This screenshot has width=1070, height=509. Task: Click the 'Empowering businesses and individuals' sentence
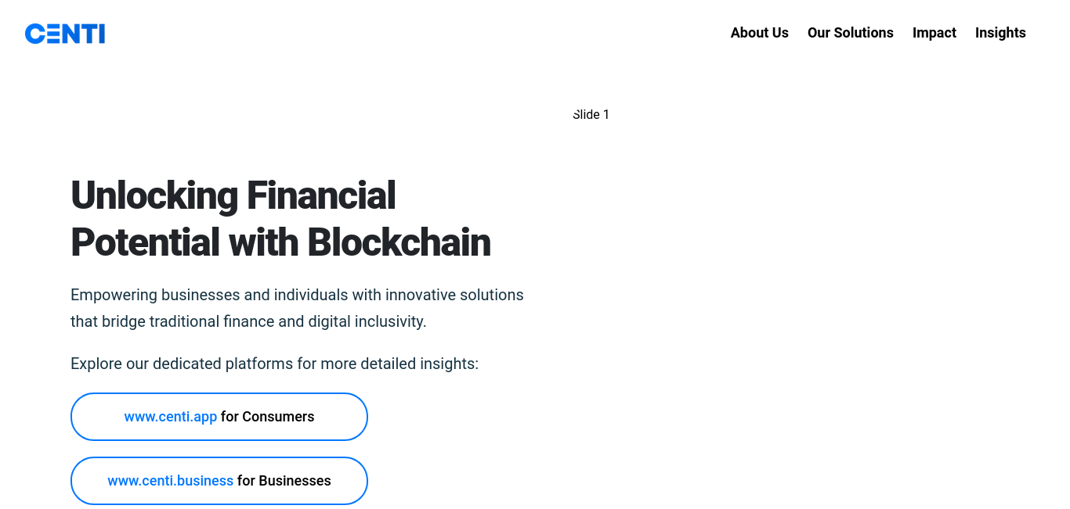[297, 295]
